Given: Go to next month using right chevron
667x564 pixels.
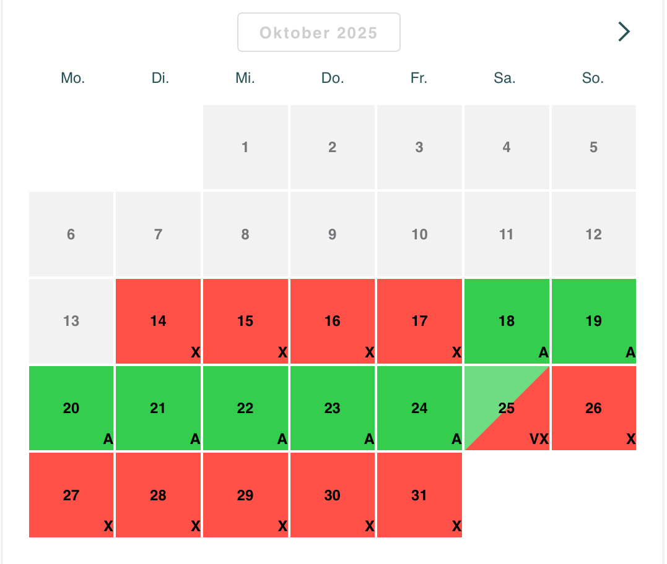Looking at the screenshot, I should (x=624, y=32).
